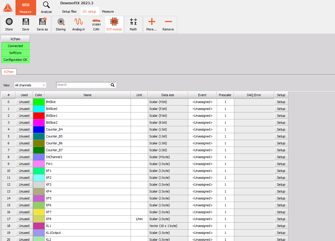Image resolution: width=335 pixels, height=241 pixels.
Task: Toggle Used state for FW1 channel
Action: pyautogui.click(x=24, y=164)
